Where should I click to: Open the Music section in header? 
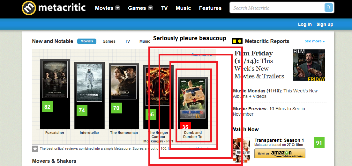183,8
